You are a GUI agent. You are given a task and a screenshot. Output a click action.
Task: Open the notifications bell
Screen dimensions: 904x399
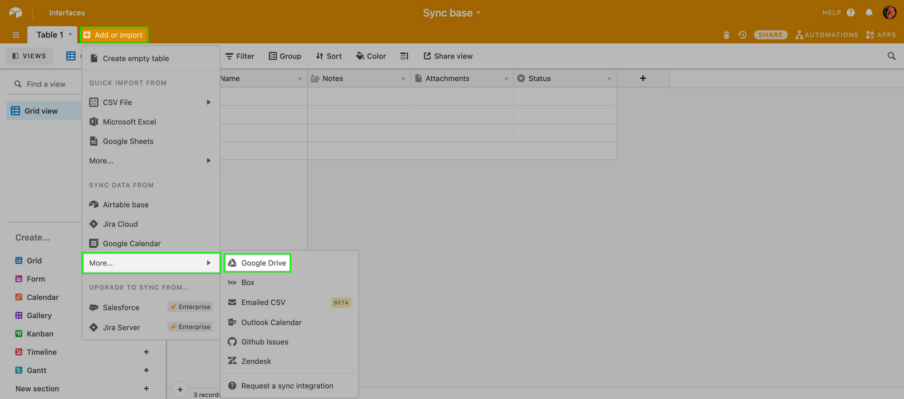coord(869,13)
